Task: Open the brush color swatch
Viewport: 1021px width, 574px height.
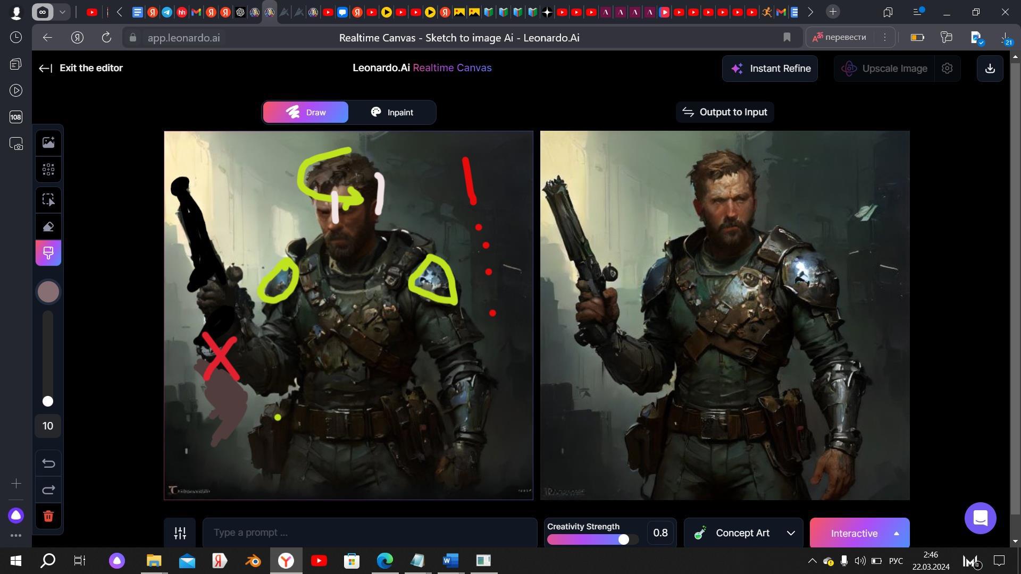Action: (x=48, y=292)
